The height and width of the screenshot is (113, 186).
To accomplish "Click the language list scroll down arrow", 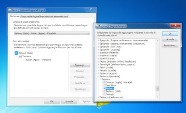I will 157,97.
